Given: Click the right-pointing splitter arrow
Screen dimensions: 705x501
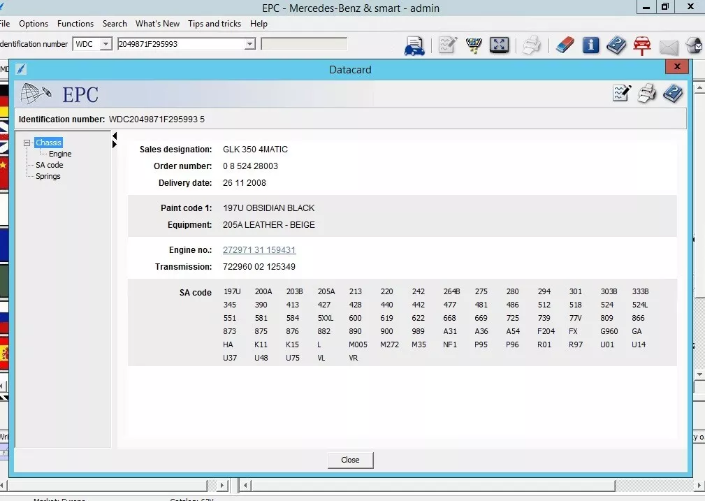Looking at the screenshot, I should click(115, 145).
